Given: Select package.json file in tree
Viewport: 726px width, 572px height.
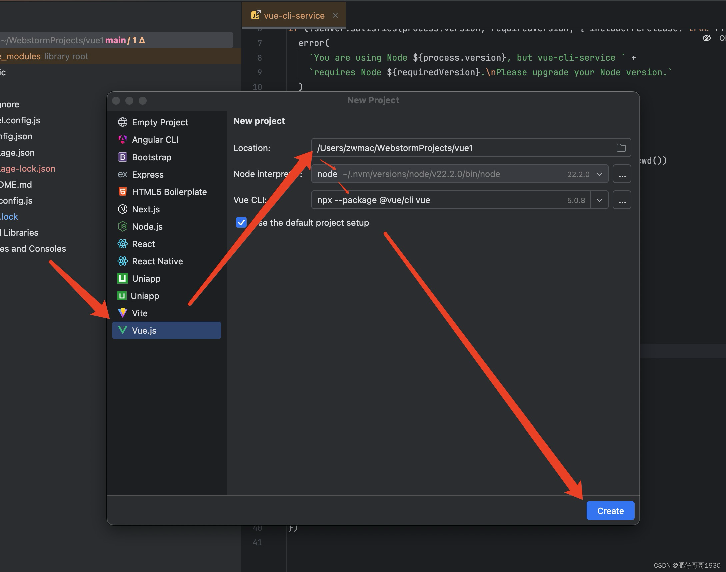Looking at the screenshot, I should click(x=17, y=153).
